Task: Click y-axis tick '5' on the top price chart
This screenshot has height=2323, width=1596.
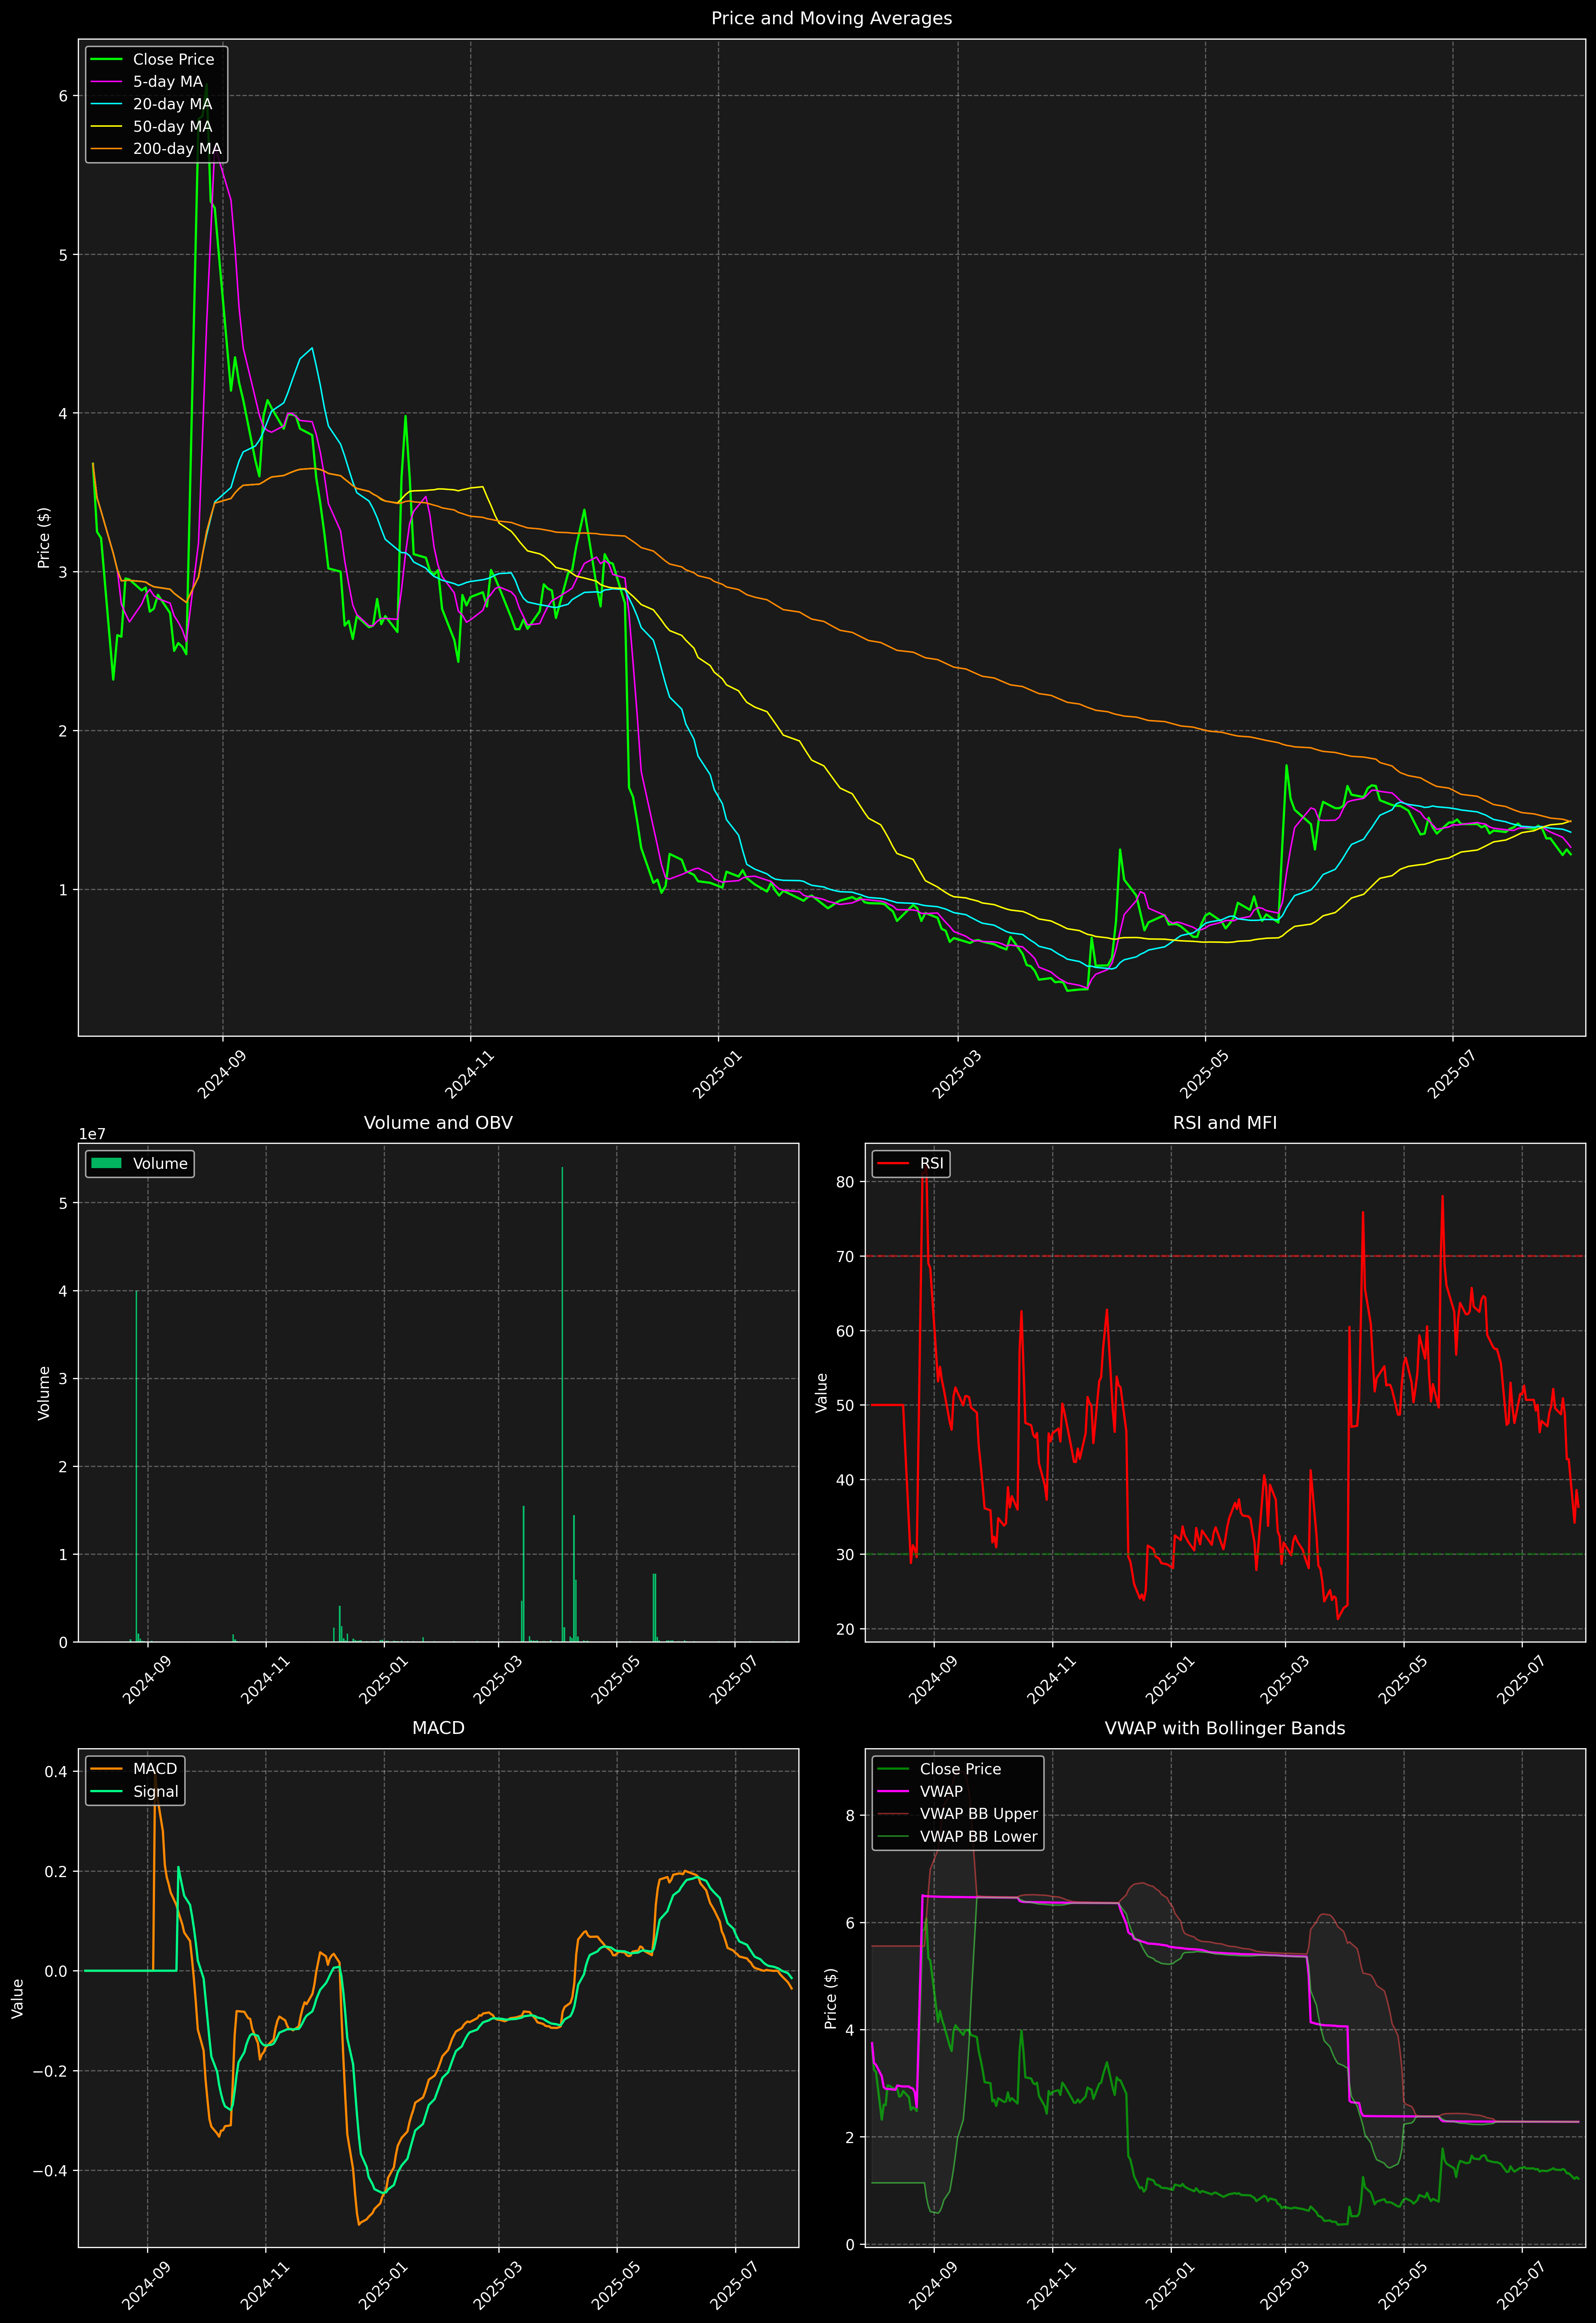Action: click(x=63, y=255)
